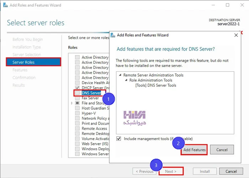Check the Windows Deployment Services role
249x178 pixels.
[x=77, y=149]
